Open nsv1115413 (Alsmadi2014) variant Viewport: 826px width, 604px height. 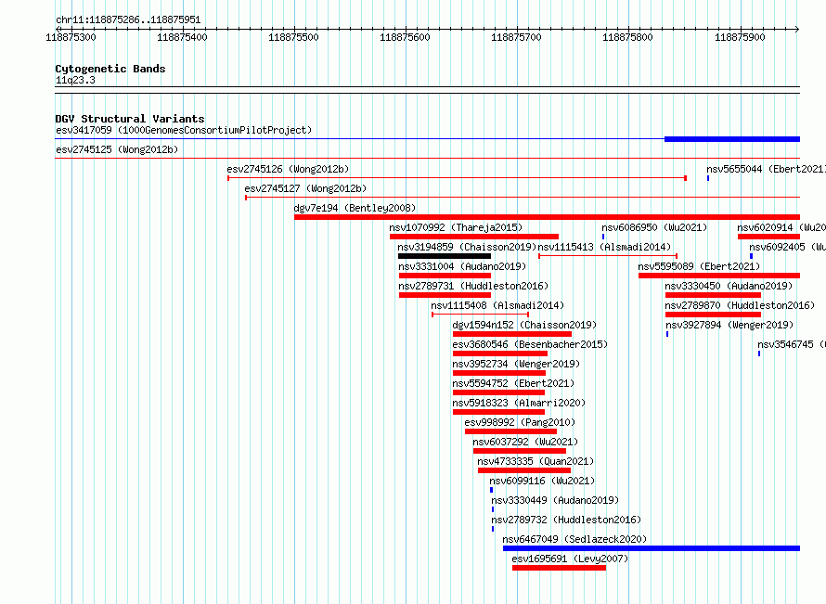(605, 247)
